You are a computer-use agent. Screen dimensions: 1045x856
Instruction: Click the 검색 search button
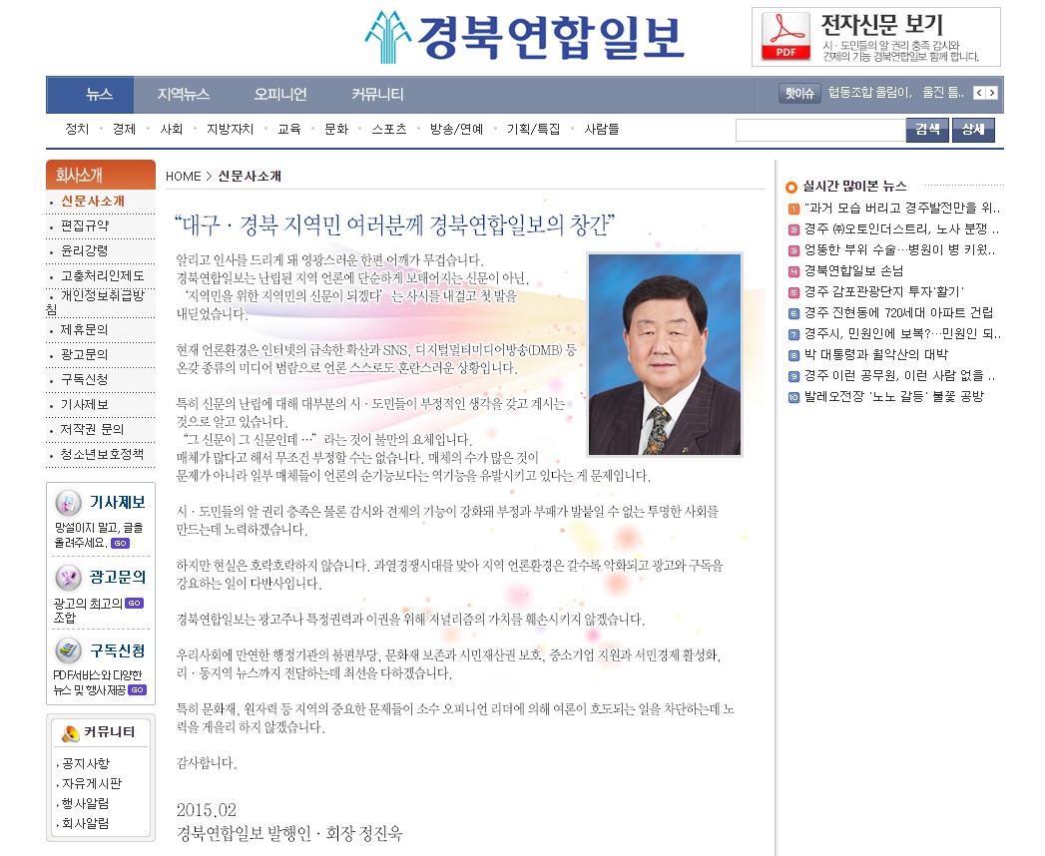927,130
